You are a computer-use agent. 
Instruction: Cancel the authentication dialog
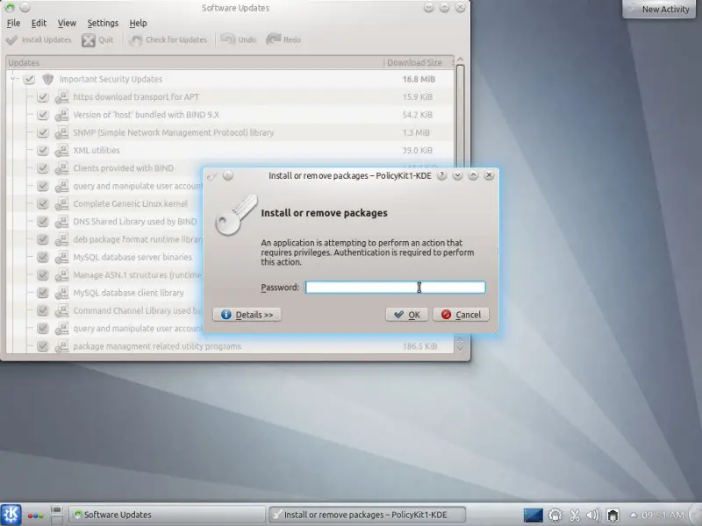point(462,315)
